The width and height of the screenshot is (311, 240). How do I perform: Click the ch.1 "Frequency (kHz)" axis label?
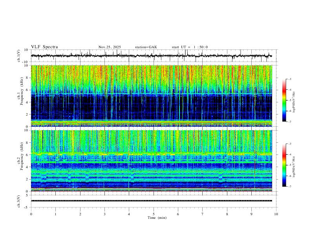point(22,91)
